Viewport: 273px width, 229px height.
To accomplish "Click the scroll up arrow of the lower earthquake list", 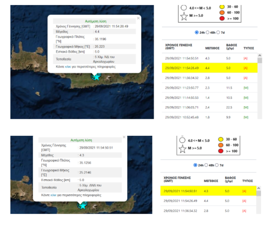I will click(258, 188).
